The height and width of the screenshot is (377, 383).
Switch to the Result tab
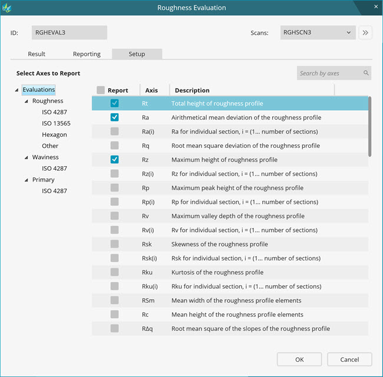pos(37,54)
